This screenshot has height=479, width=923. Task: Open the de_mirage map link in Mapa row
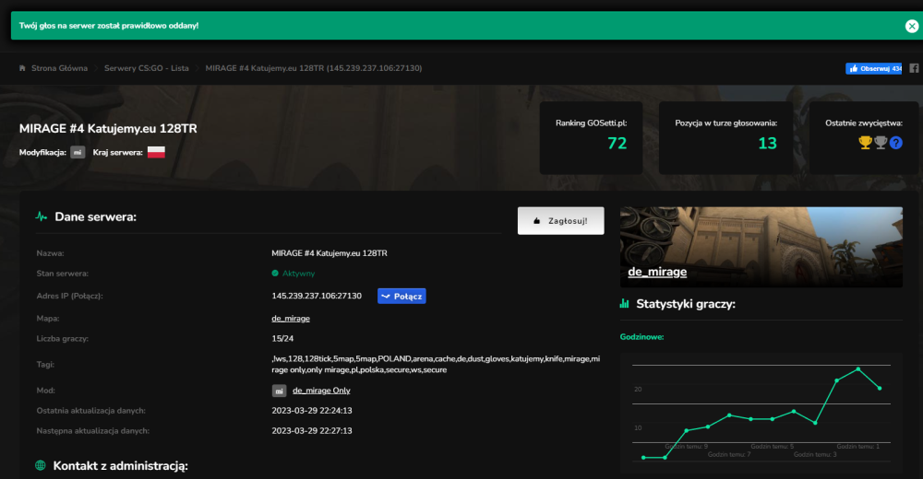point(290,319)
